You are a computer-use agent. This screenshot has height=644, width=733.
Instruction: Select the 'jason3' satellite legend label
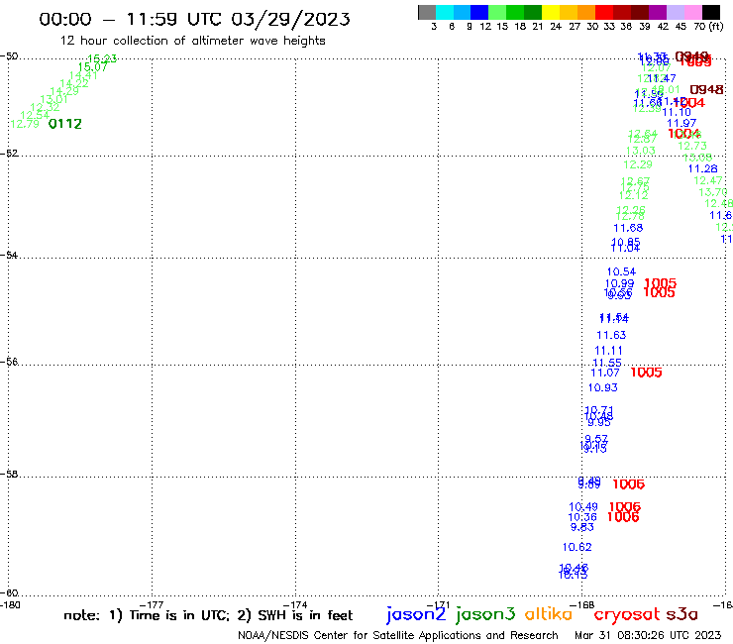coord(485,614)
